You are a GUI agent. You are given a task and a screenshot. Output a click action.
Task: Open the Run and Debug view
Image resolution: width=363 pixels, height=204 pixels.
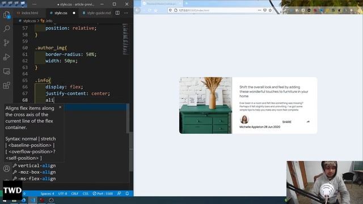[x=6, y=57]
